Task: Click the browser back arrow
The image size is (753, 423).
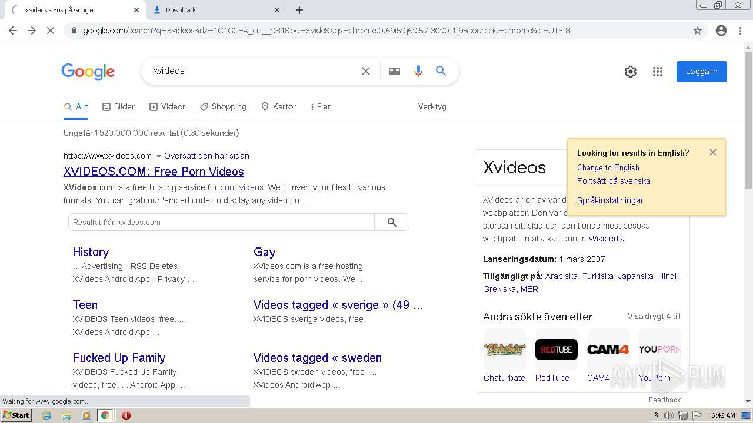Action: click(x=13, y=31)
